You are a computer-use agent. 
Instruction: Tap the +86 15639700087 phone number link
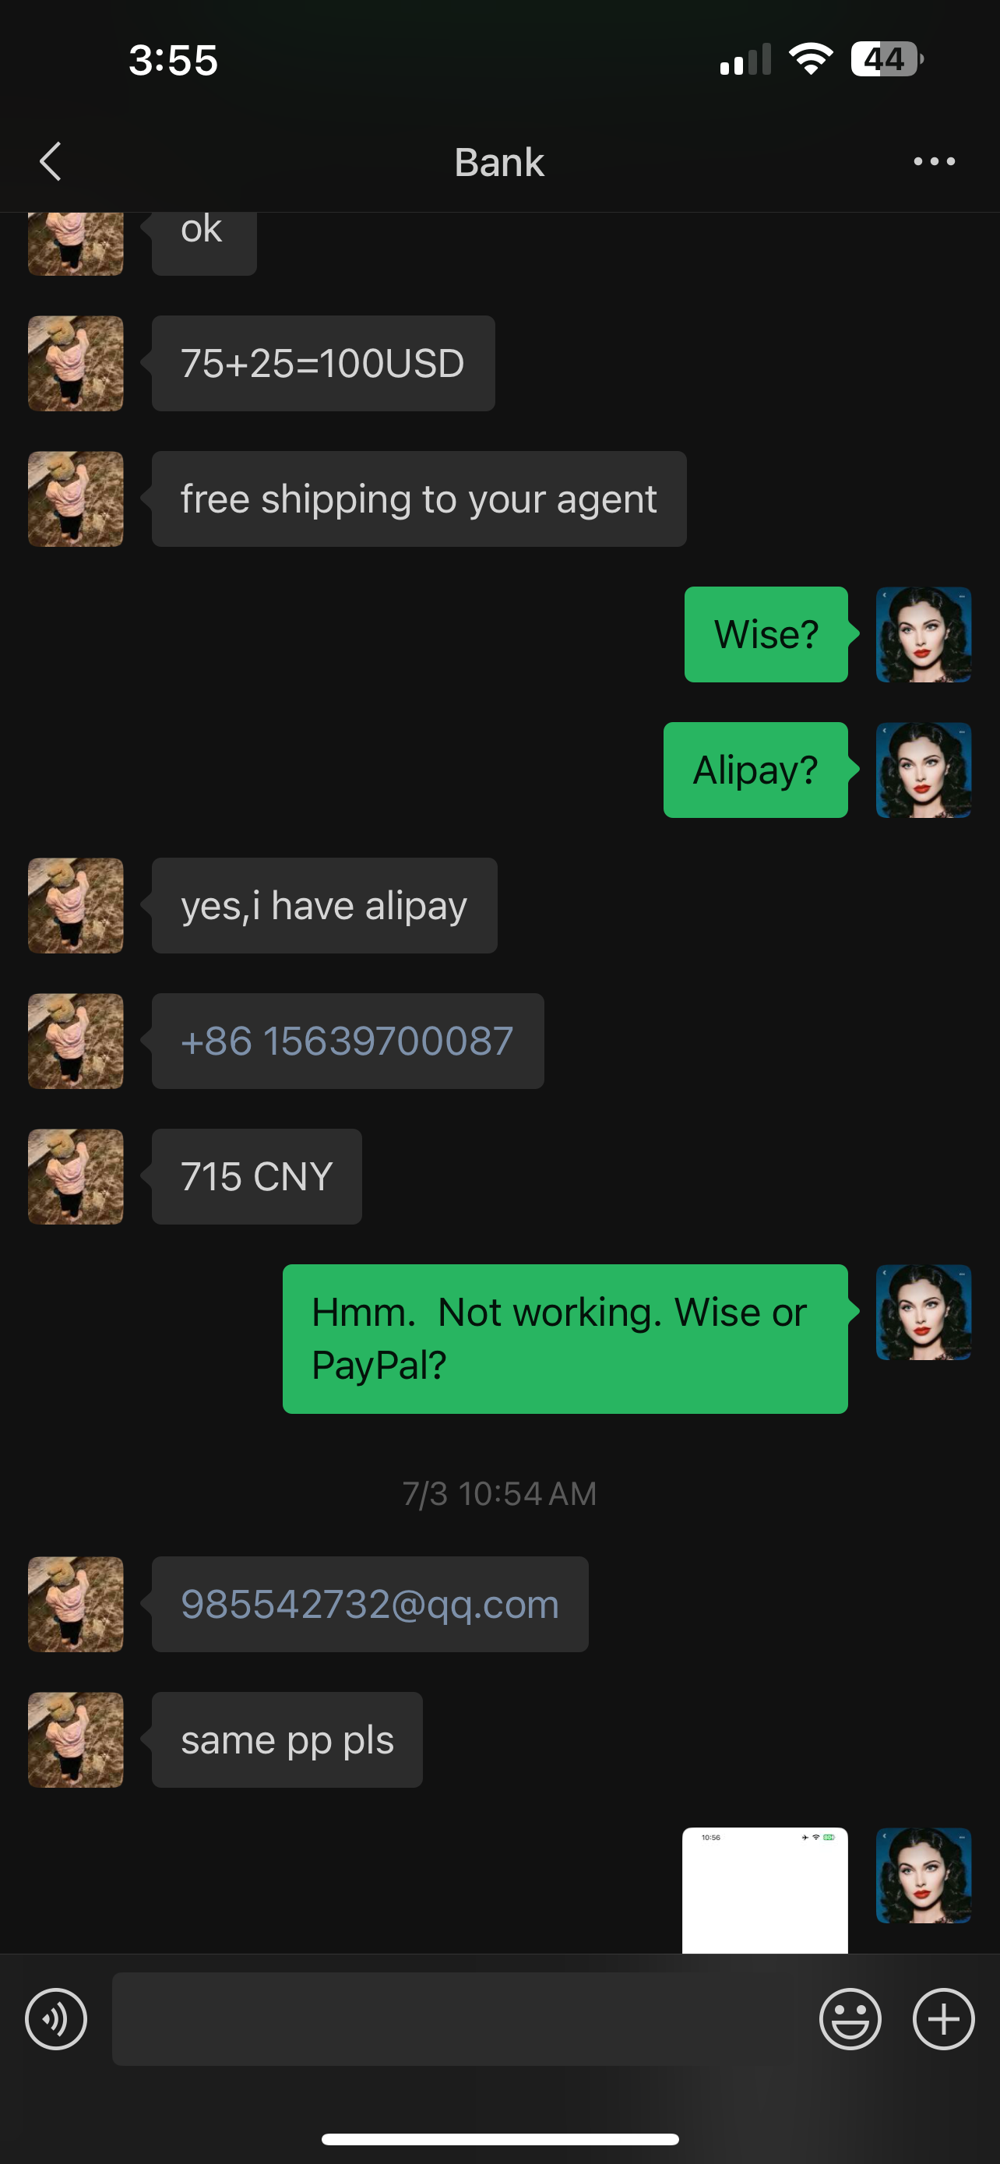347,1041
